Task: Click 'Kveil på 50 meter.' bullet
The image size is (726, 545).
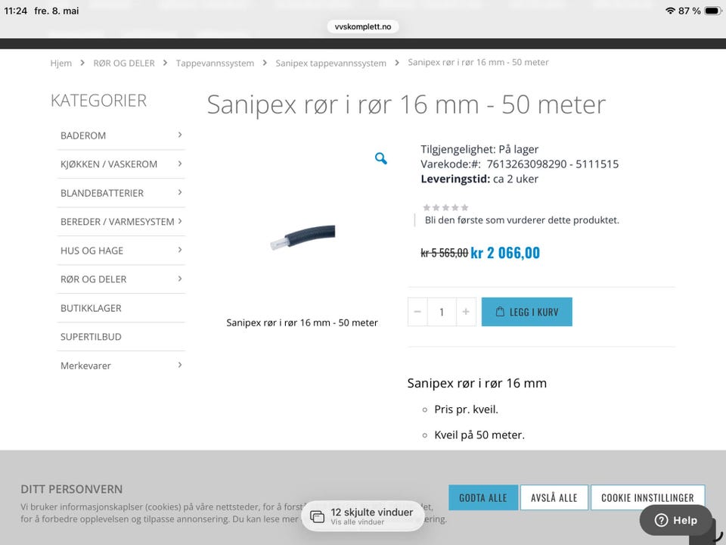Action: 479,435
